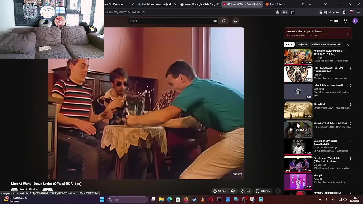
Task: Click the install/download icon in address bar
Action: 277,12
